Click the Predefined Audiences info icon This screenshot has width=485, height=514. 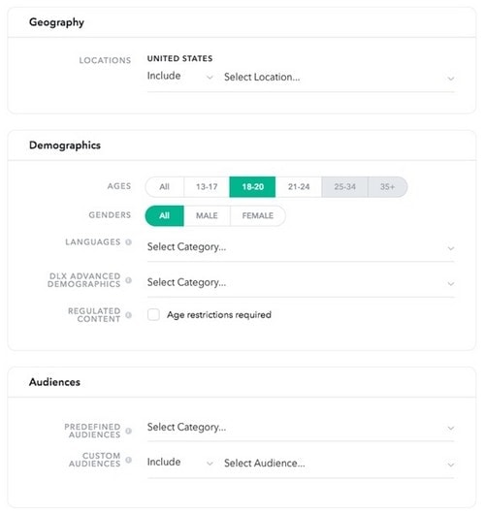(129, 431)
